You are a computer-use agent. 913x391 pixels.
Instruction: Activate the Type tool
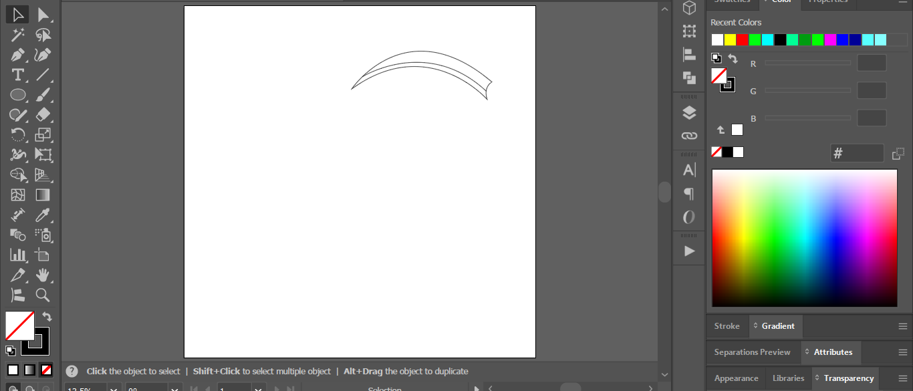click(x=18, y=74)
